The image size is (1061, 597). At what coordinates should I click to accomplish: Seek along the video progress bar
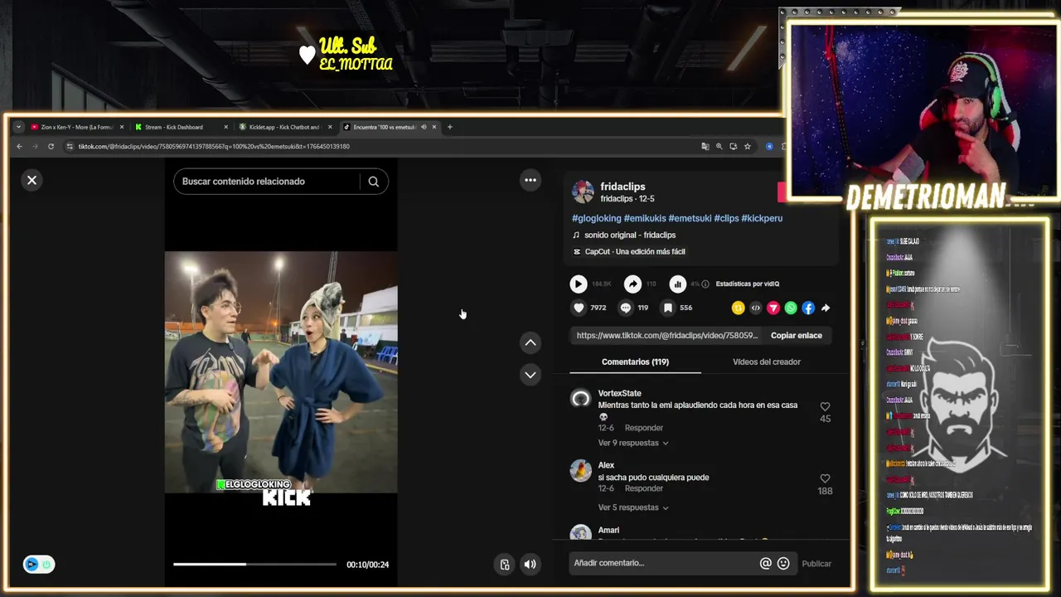pyautogui.click(x=254, y=565)
